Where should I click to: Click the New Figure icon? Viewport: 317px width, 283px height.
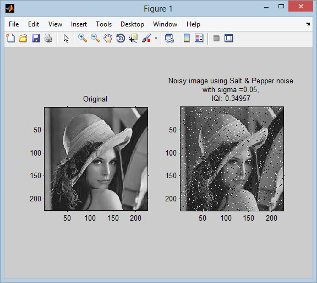click(10, 38)
